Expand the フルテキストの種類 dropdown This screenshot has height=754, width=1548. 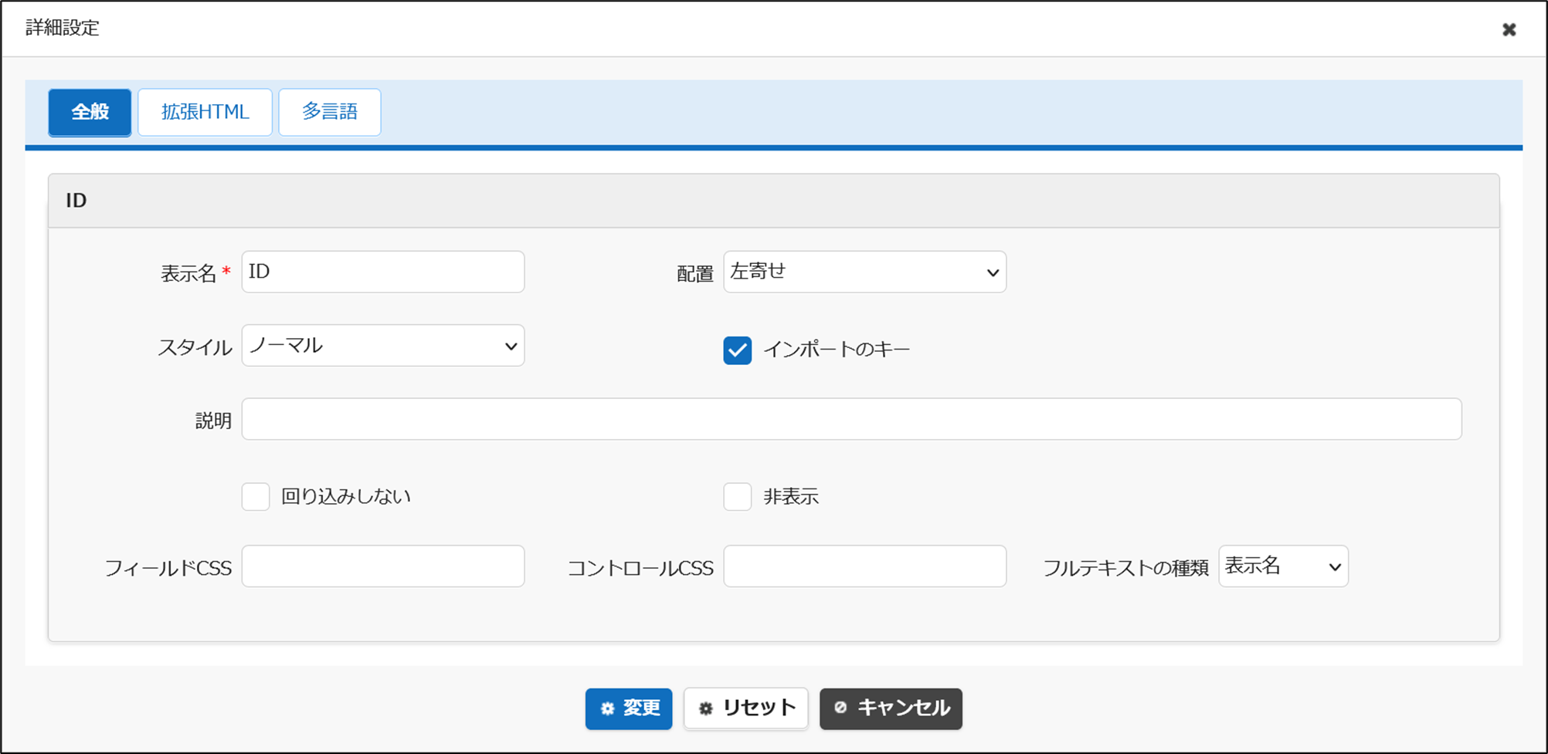(1282, 566)
